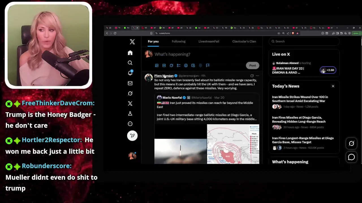
Task: Click the 'What's happening' section heading
Action: [290, 162]
